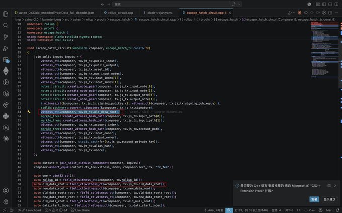Viewport: 342px width, 213px height.
Task: Click the Mac configuration status item
Action: click(329, 210)
